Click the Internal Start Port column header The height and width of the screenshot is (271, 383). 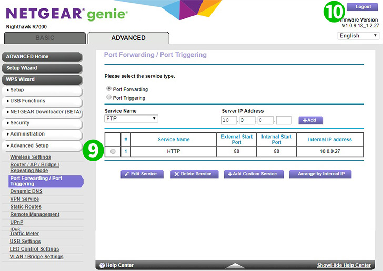point(277,140)
